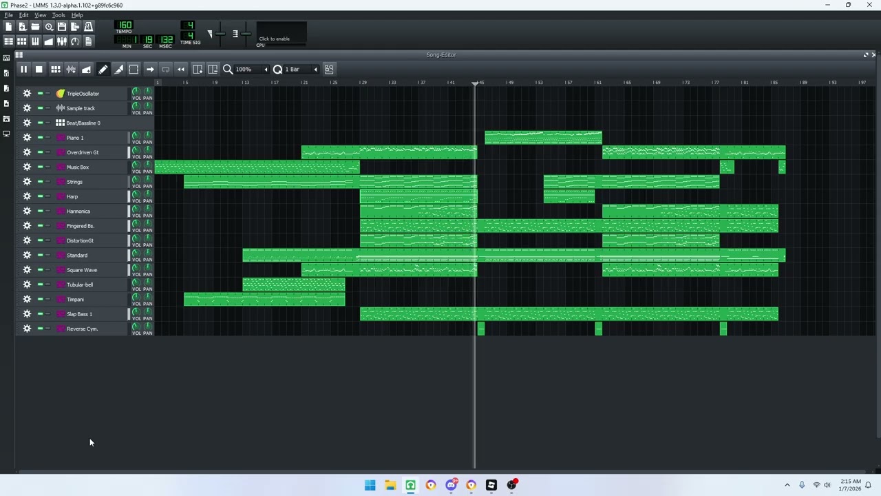Image resolution: width=881 pixels, height=496 pixels.
Task: Select the edit selection mode tool
Action: point(134,69)
